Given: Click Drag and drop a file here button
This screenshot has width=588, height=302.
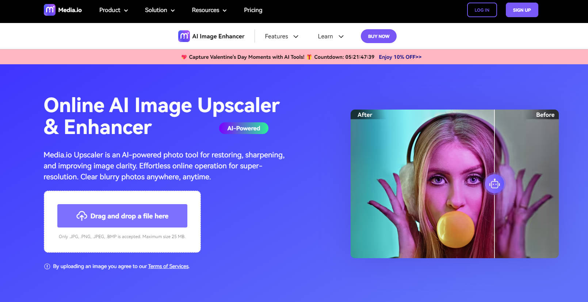Looking at the screenshot, I should point(122,216).
